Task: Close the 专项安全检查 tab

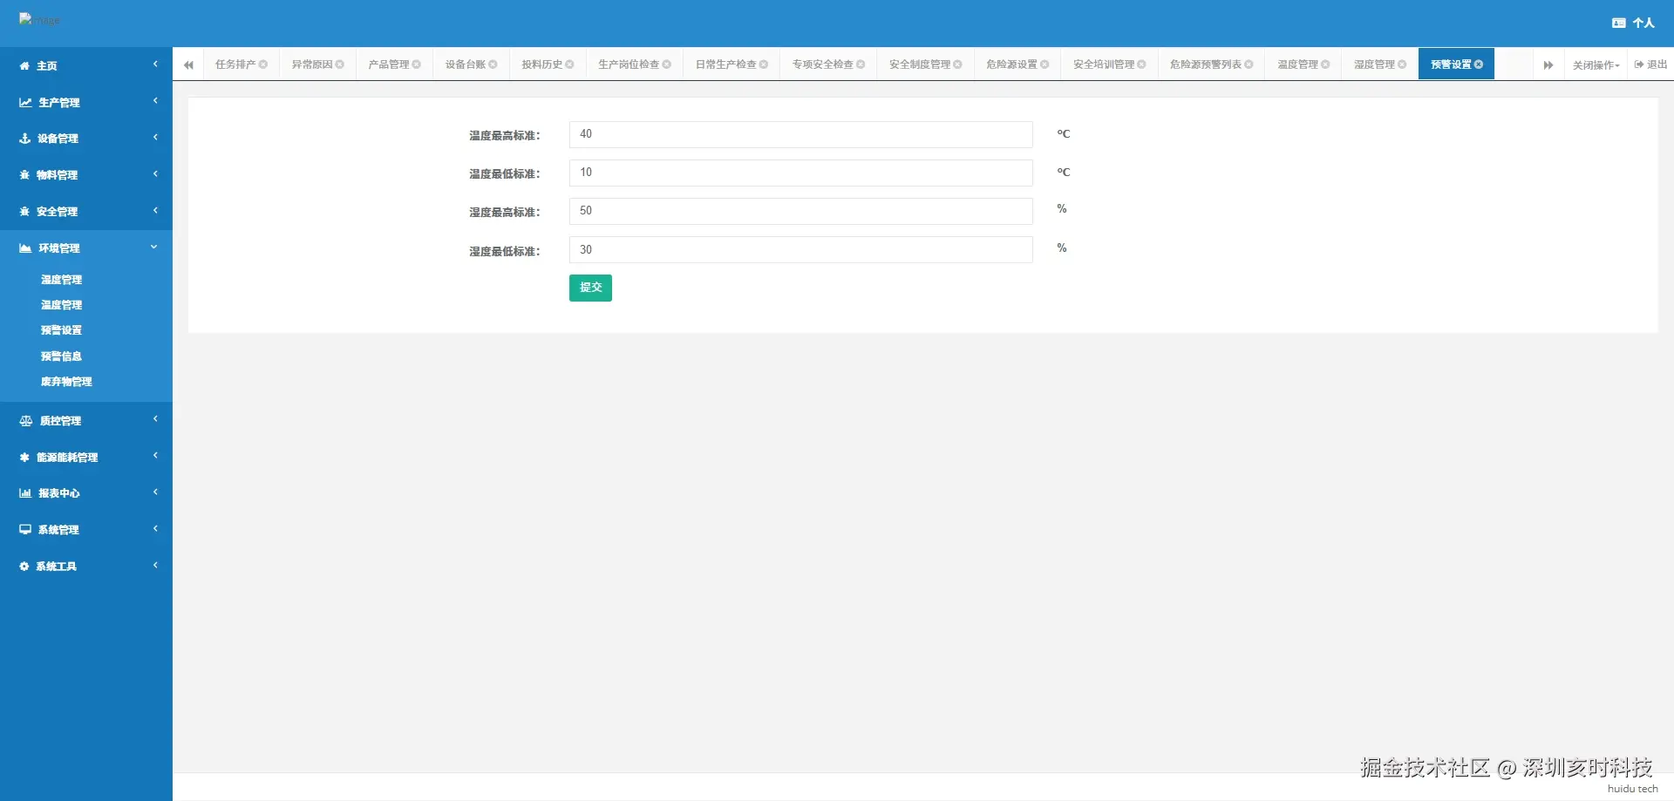Action: pos(861,64)
